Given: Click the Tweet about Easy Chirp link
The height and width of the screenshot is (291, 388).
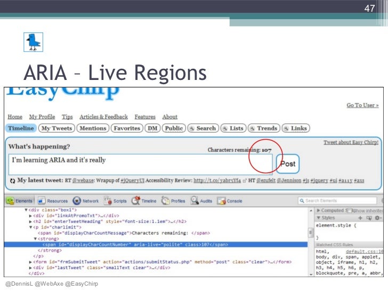Looking at the screenshot, I should point(351,142).
